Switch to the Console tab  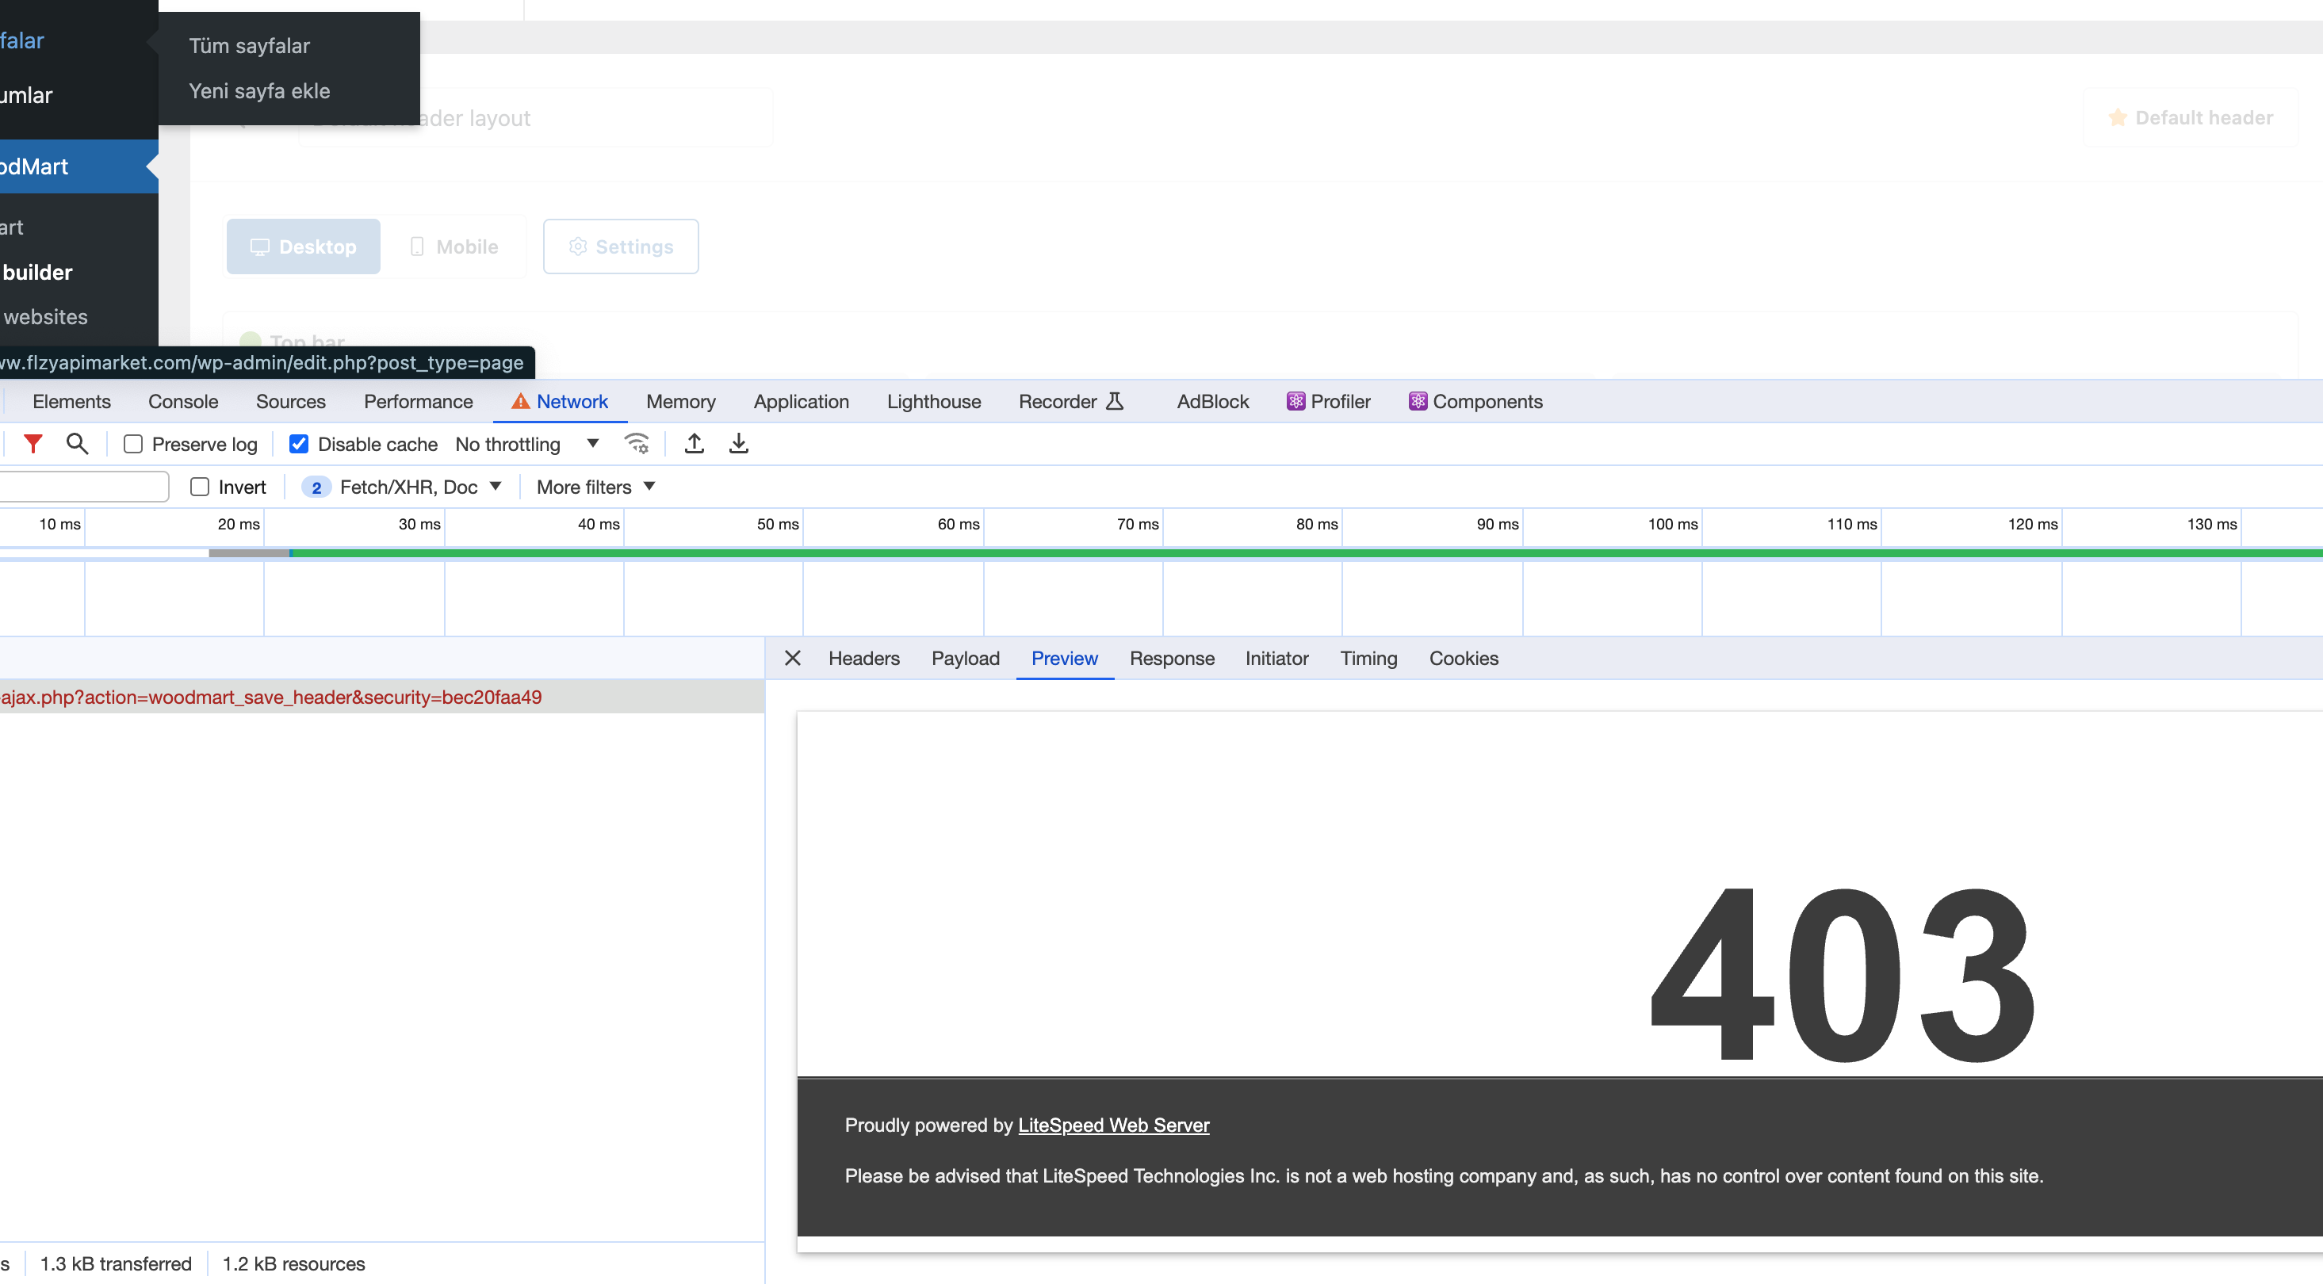183,401
